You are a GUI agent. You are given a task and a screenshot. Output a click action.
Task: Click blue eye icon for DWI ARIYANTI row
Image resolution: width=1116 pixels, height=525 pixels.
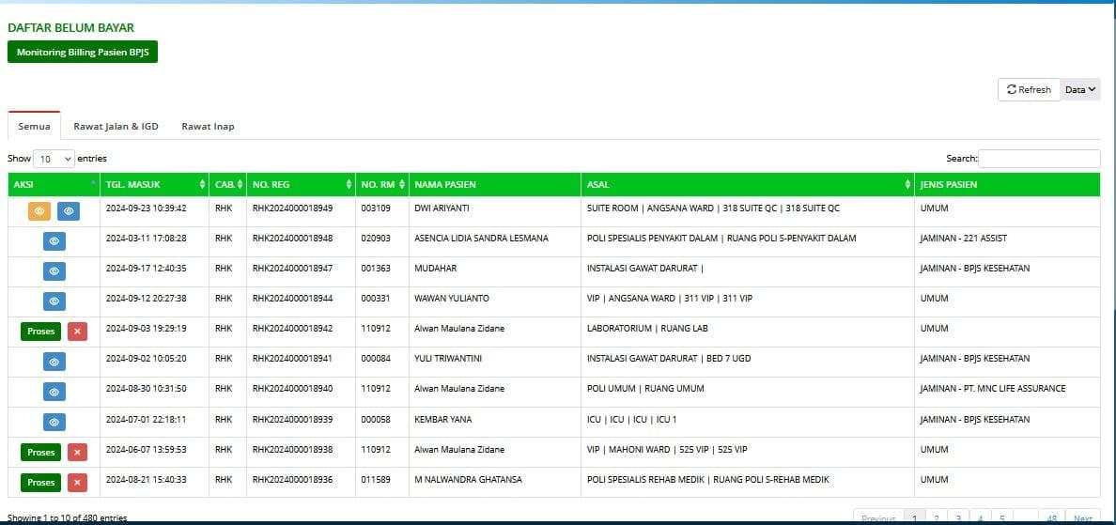click(x=69, y=211)
